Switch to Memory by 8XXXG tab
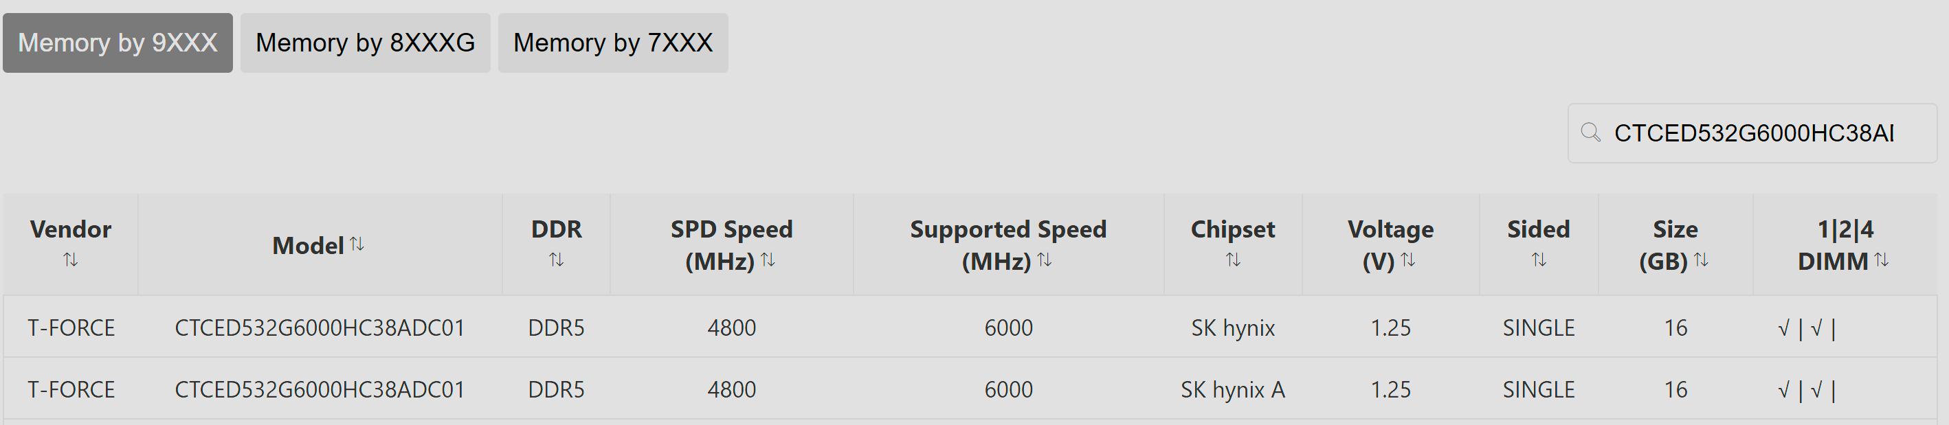The image size is (1949, 425). pyautogui.click(x=366, y=43)
